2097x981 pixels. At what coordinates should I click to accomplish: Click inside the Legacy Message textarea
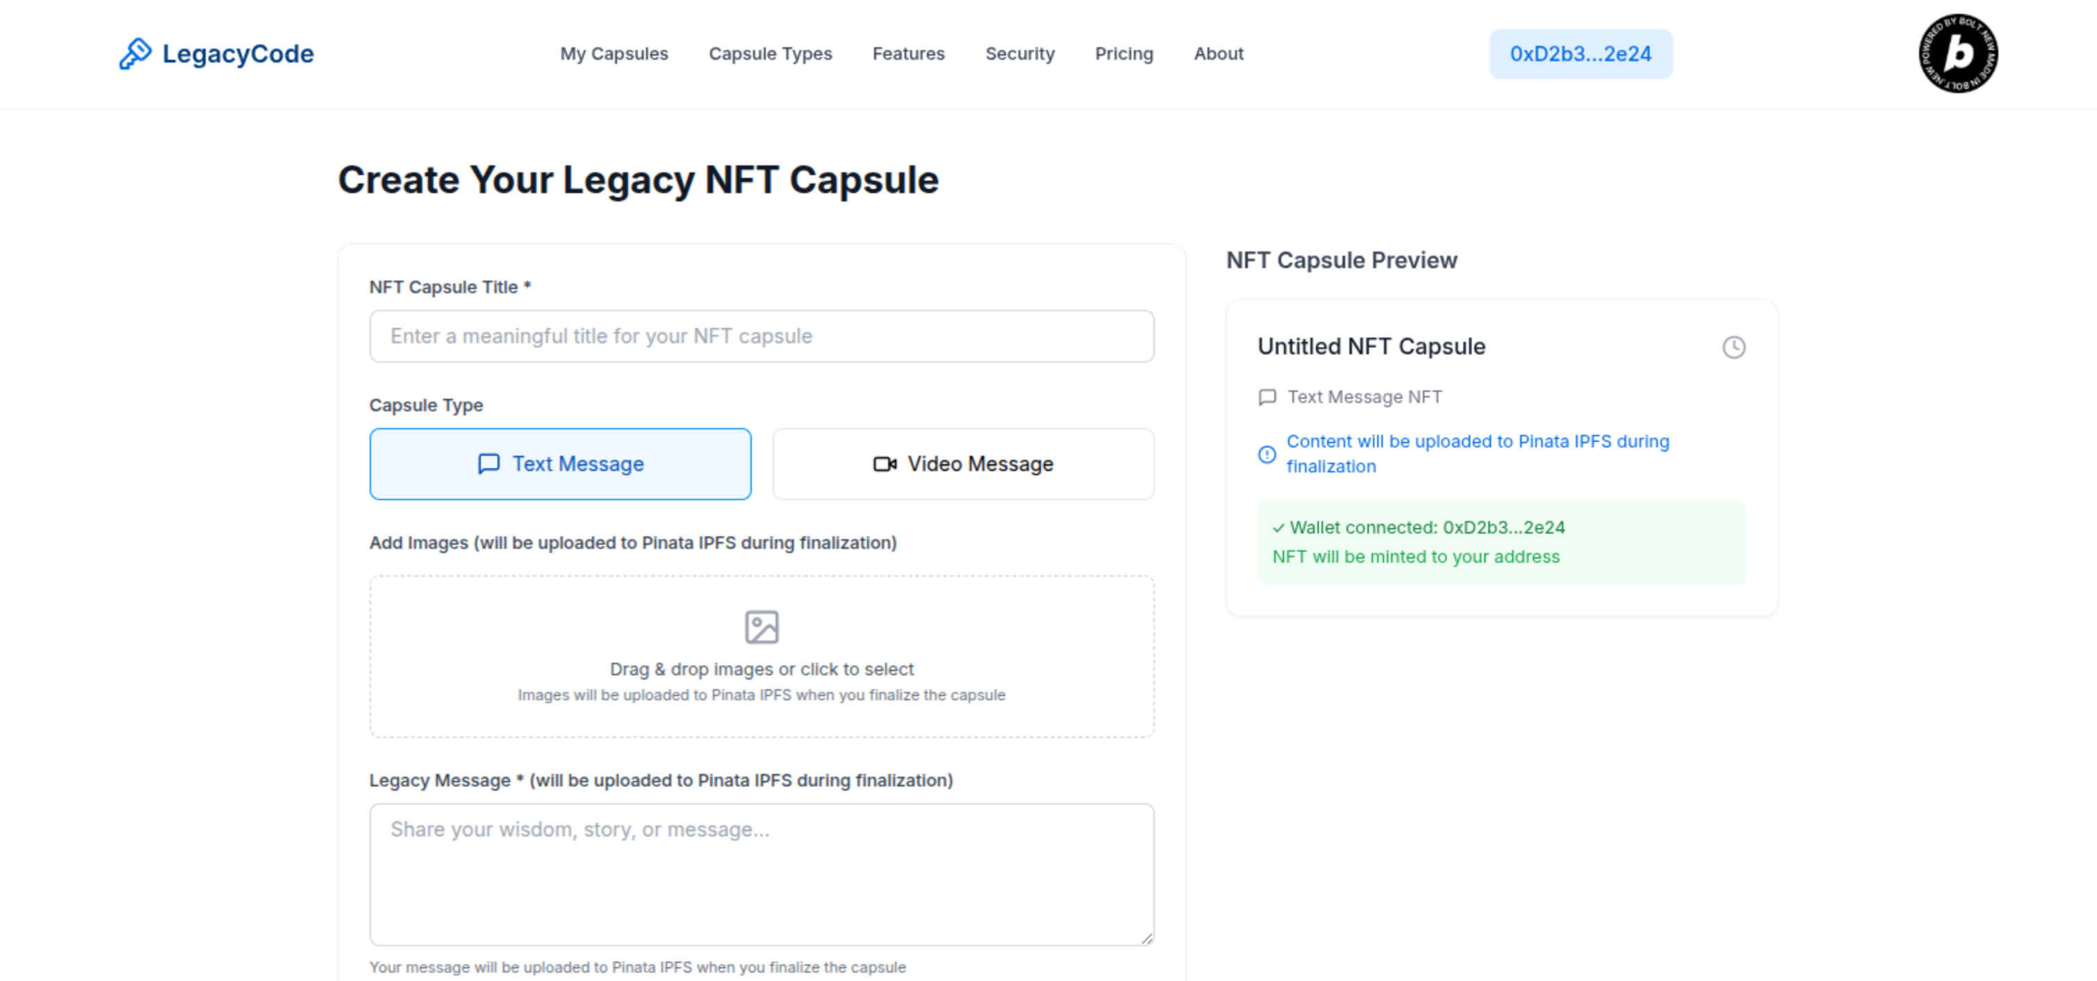coord(761,875)
